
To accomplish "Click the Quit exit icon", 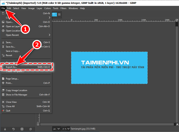I will point(3,110).
